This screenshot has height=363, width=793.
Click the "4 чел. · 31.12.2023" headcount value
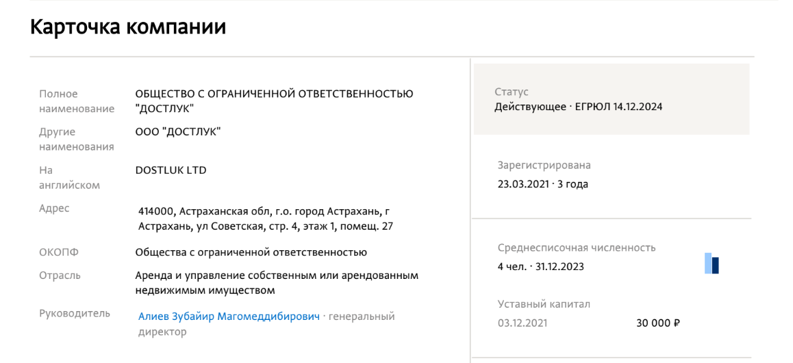[540, 267]
